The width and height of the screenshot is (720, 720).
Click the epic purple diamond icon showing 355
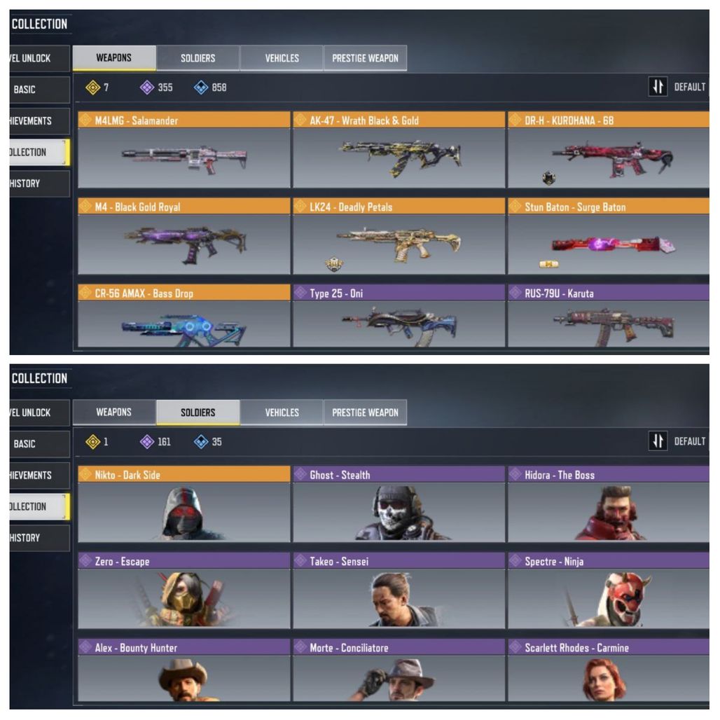(147, 88)
